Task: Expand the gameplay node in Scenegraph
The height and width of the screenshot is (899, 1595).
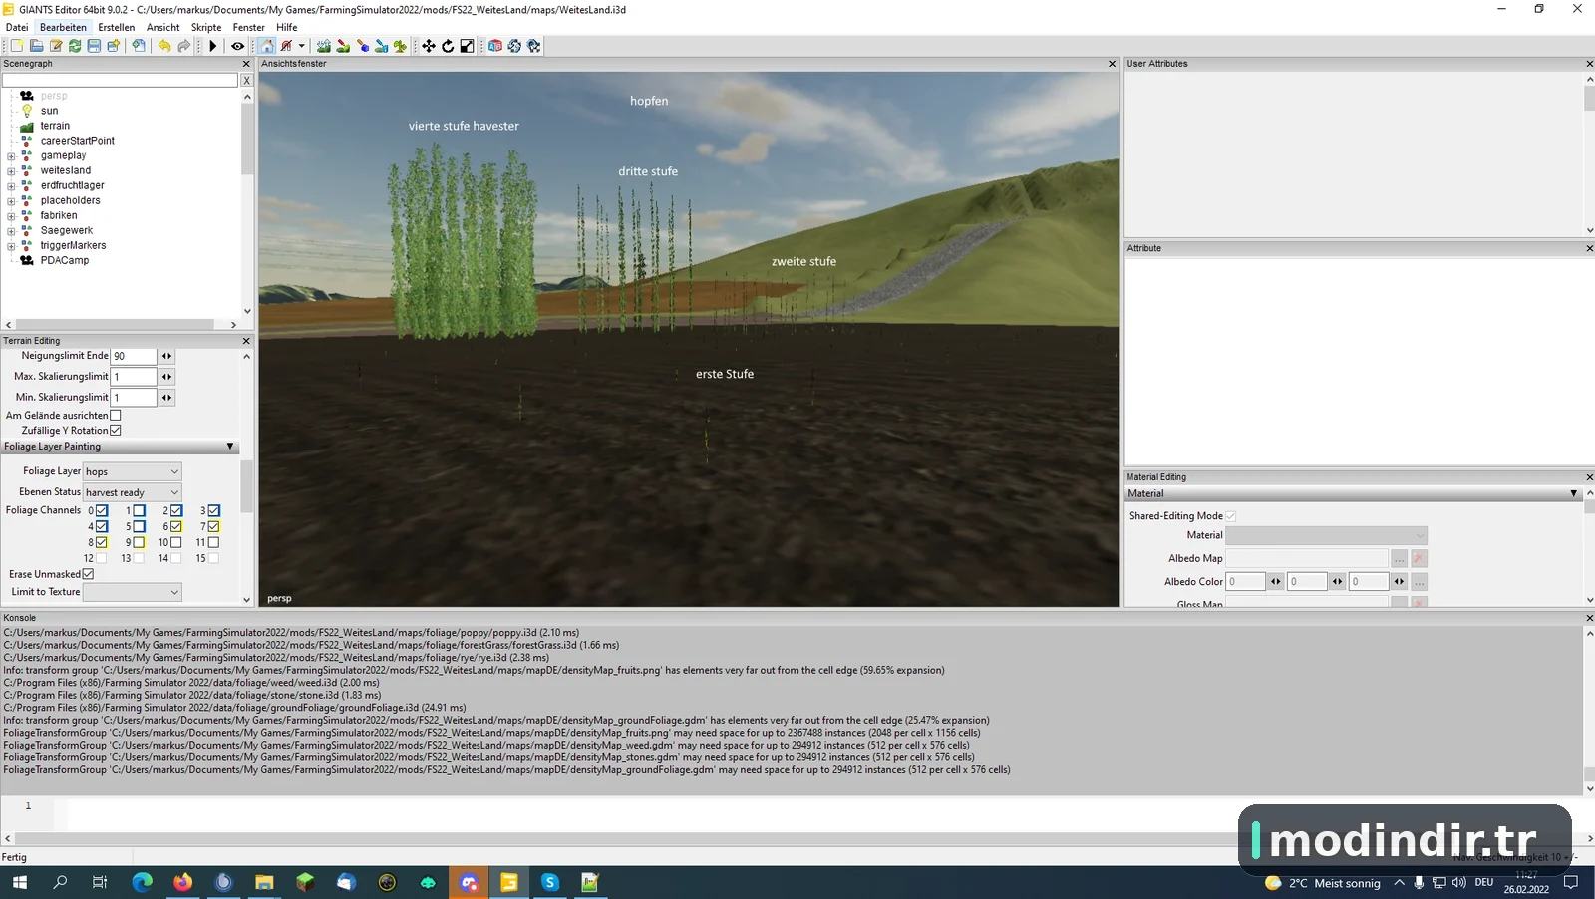Action: (11, 155)
